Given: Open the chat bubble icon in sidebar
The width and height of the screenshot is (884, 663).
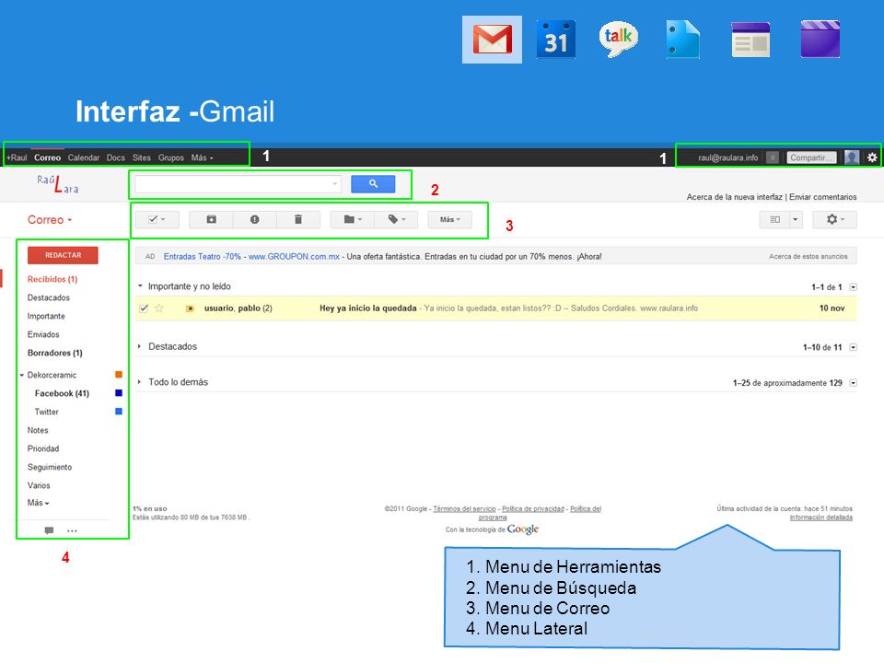Looking at the screenshot, I should [x=49, y=530].
